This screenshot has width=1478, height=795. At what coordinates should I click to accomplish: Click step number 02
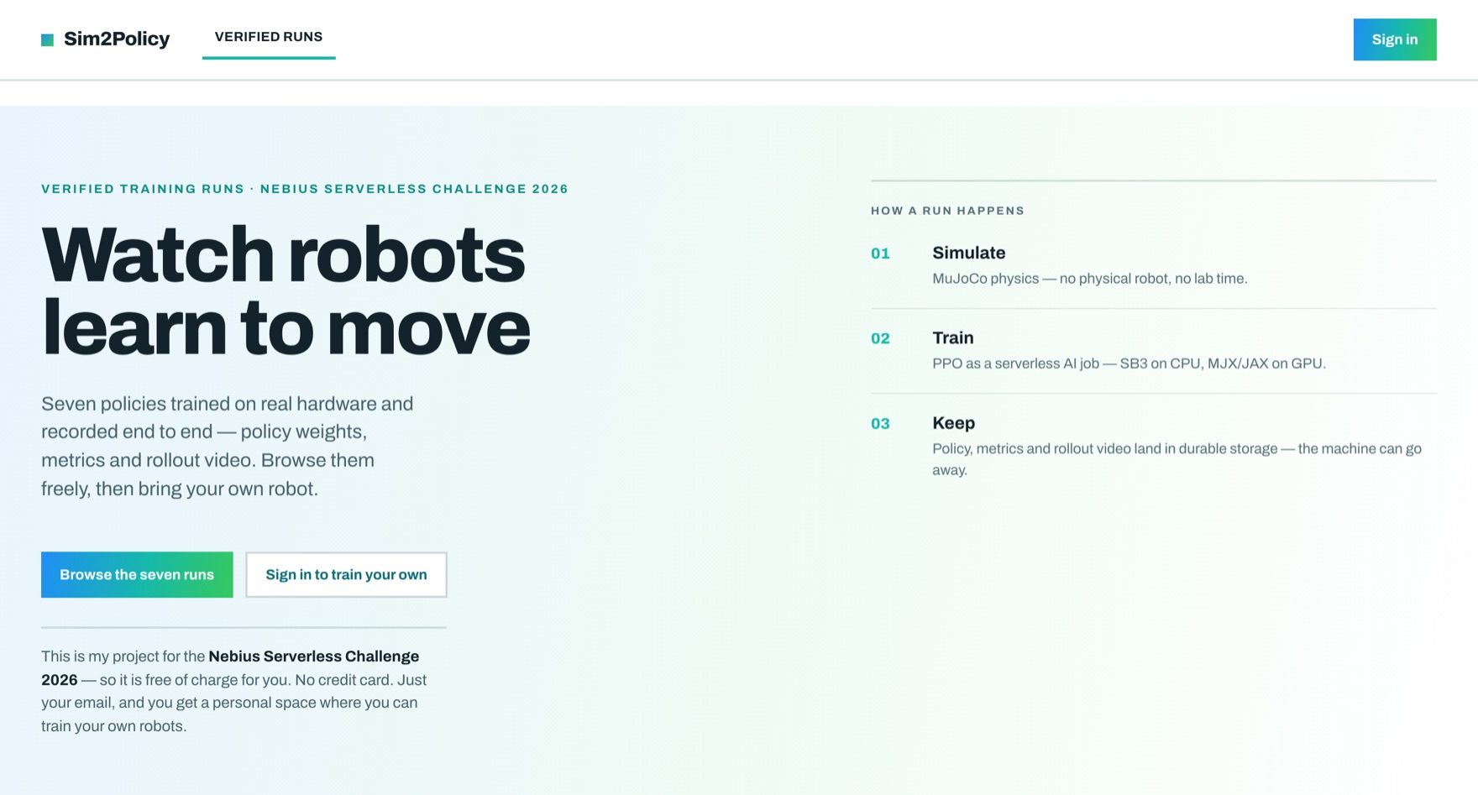tap(880, 338)
